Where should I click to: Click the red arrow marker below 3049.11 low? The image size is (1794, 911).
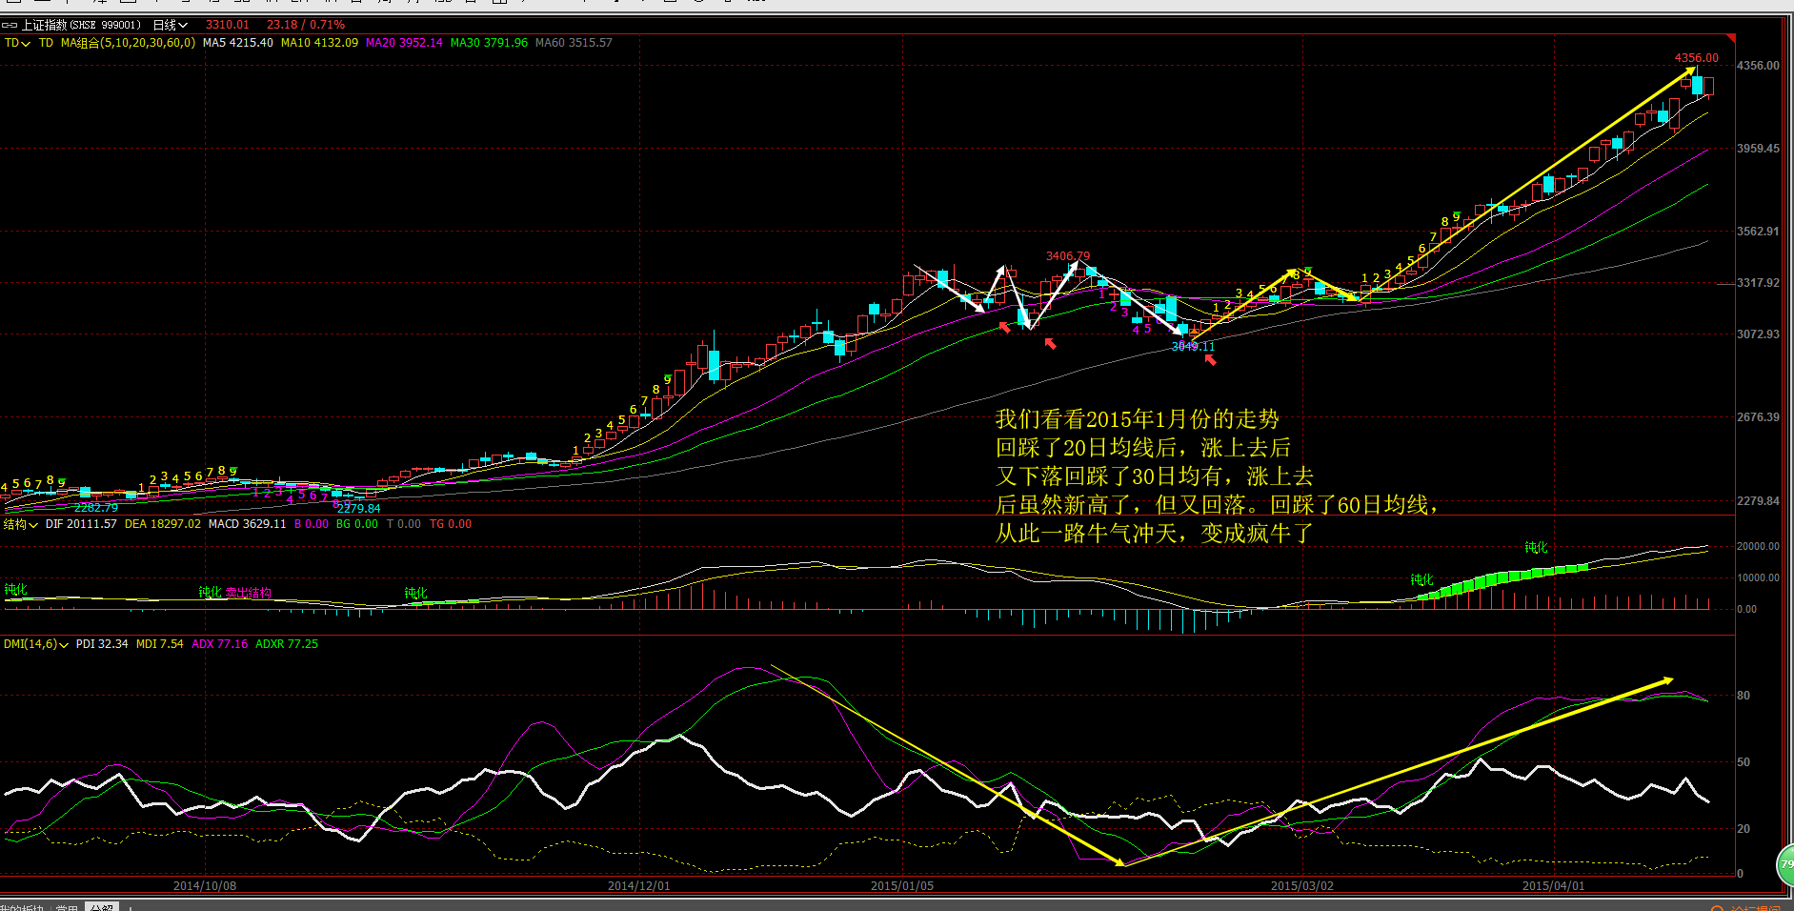[1210, 359]
